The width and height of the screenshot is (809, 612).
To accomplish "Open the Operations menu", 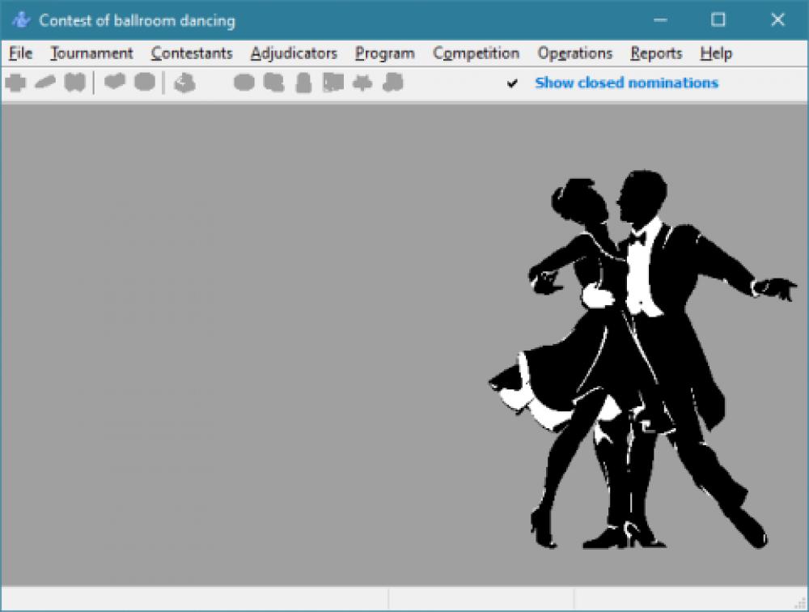I will click(574, 53).
